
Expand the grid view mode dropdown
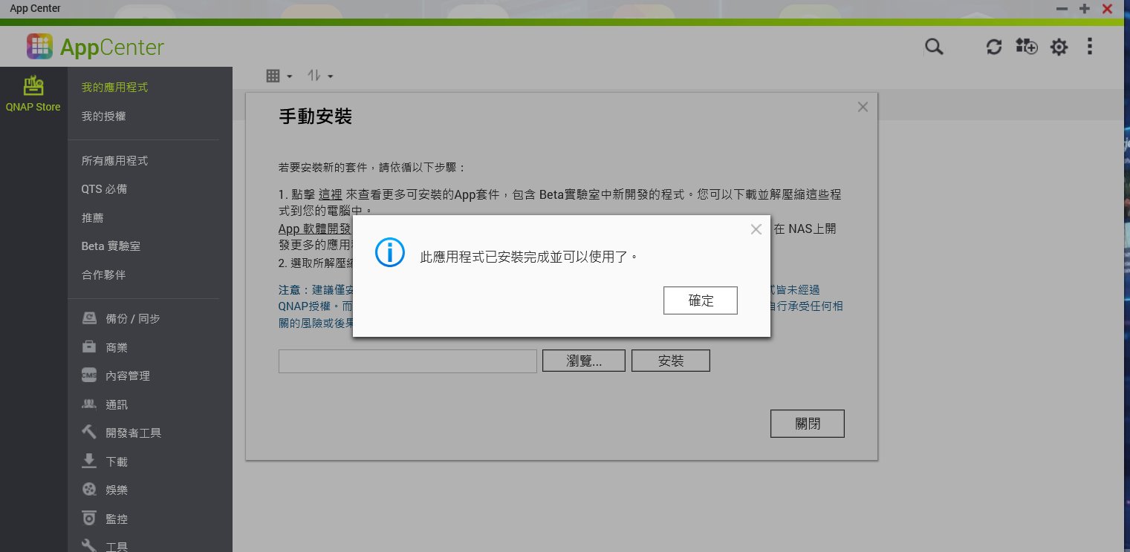coord(279,76)
